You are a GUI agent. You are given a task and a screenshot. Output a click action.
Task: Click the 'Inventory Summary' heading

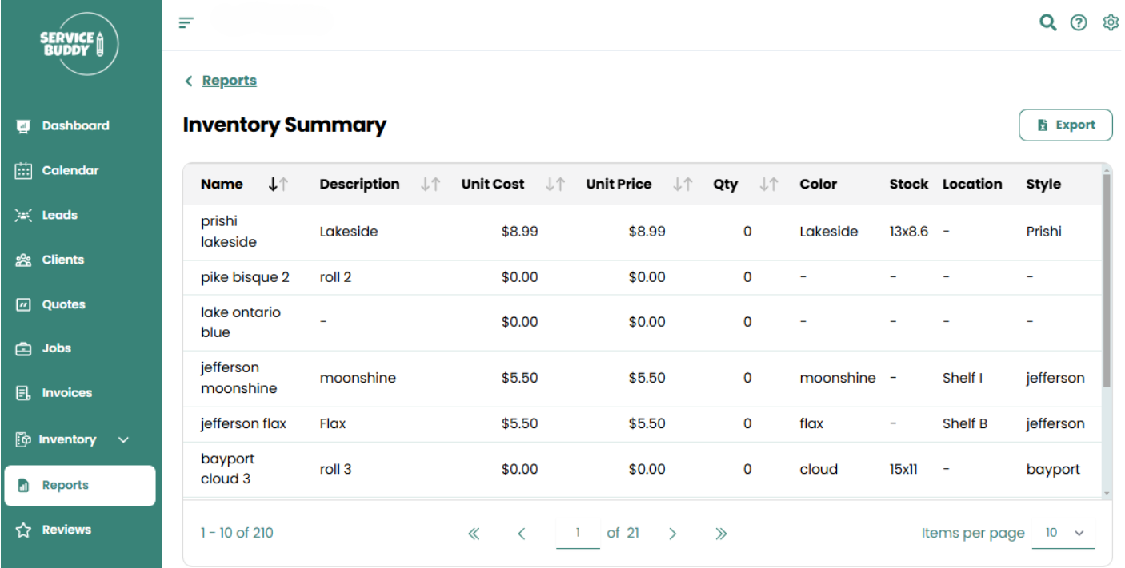point(285,125)
